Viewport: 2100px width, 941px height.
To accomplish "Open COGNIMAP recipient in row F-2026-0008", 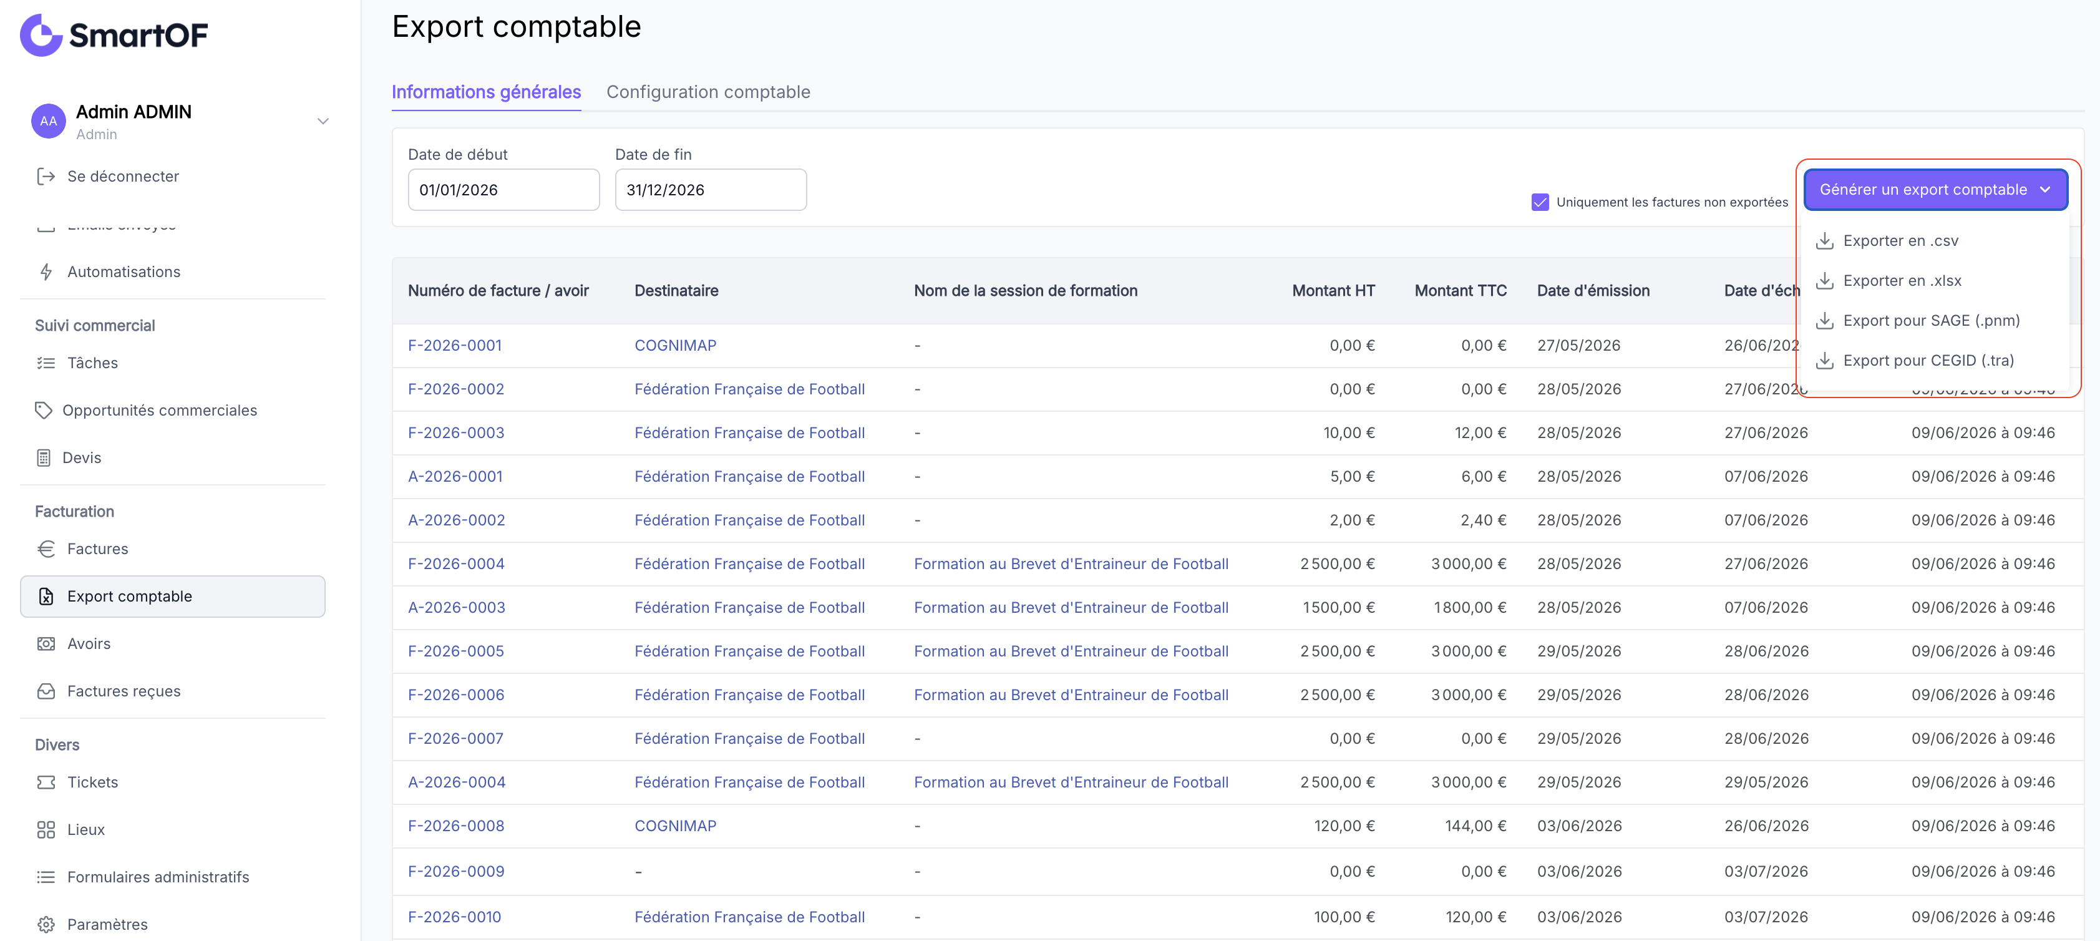I will click(675, 826).
